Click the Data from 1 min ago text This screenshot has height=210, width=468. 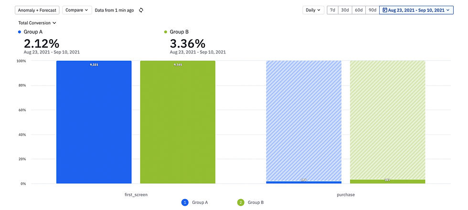tap(114, 10)
